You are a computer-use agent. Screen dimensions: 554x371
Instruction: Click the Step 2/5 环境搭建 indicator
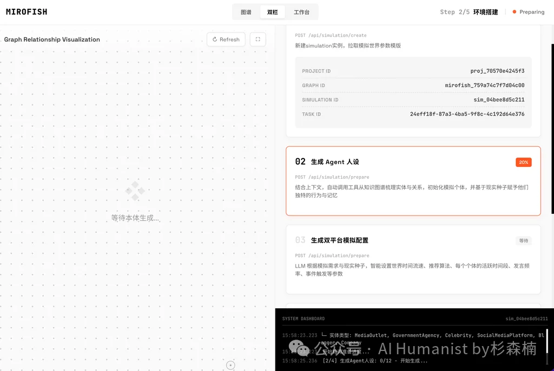469,12
